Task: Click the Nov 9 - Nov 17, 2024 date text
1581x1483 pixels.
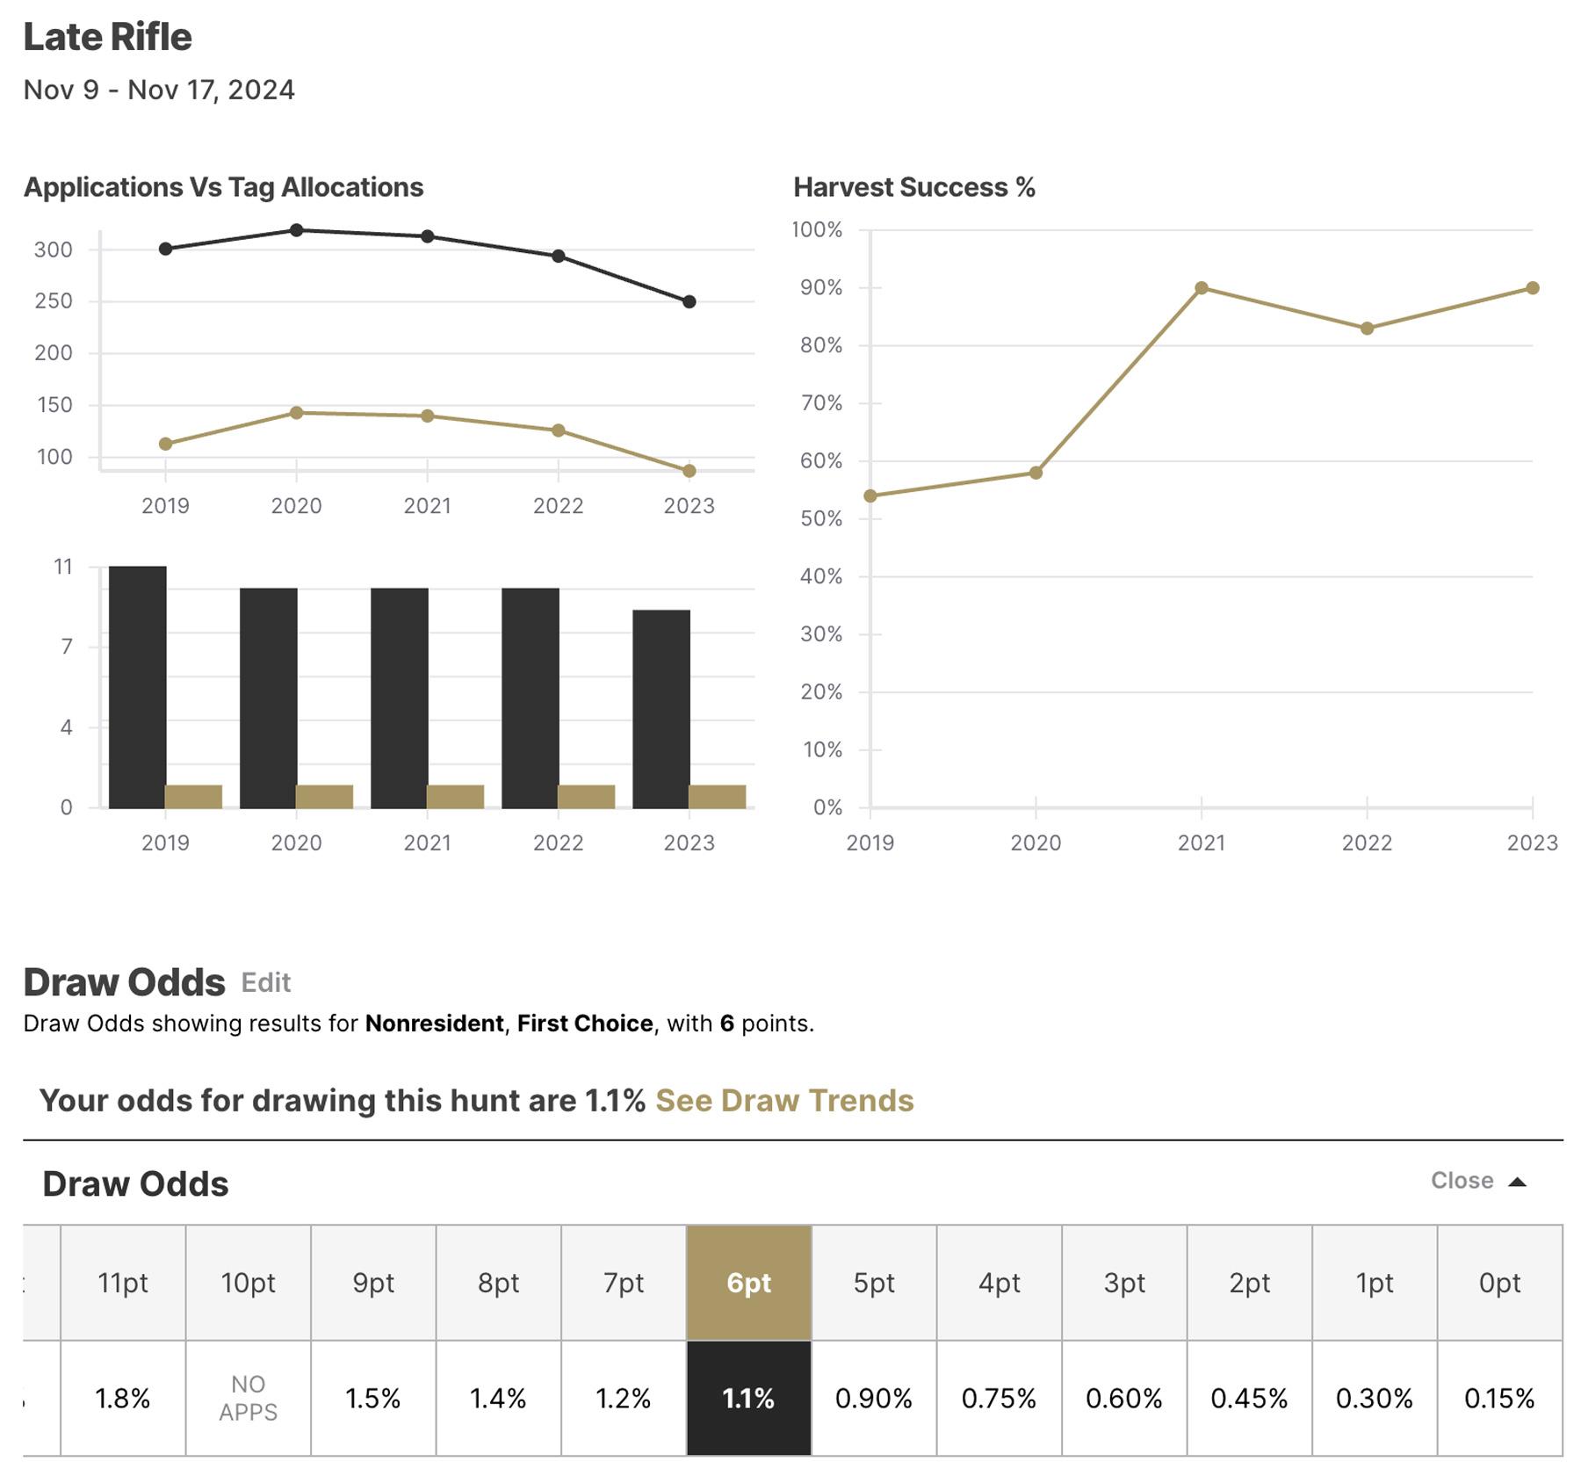Action: (160, 88)
